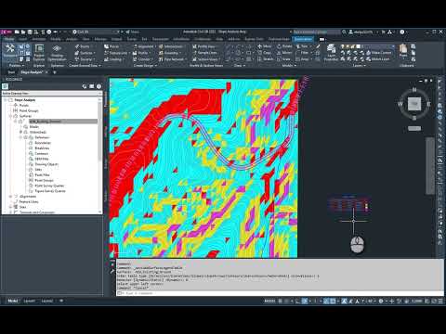The image size is (446, 334).
Task: Close the Slope Analysis file tab
Action: click(46, 72)
